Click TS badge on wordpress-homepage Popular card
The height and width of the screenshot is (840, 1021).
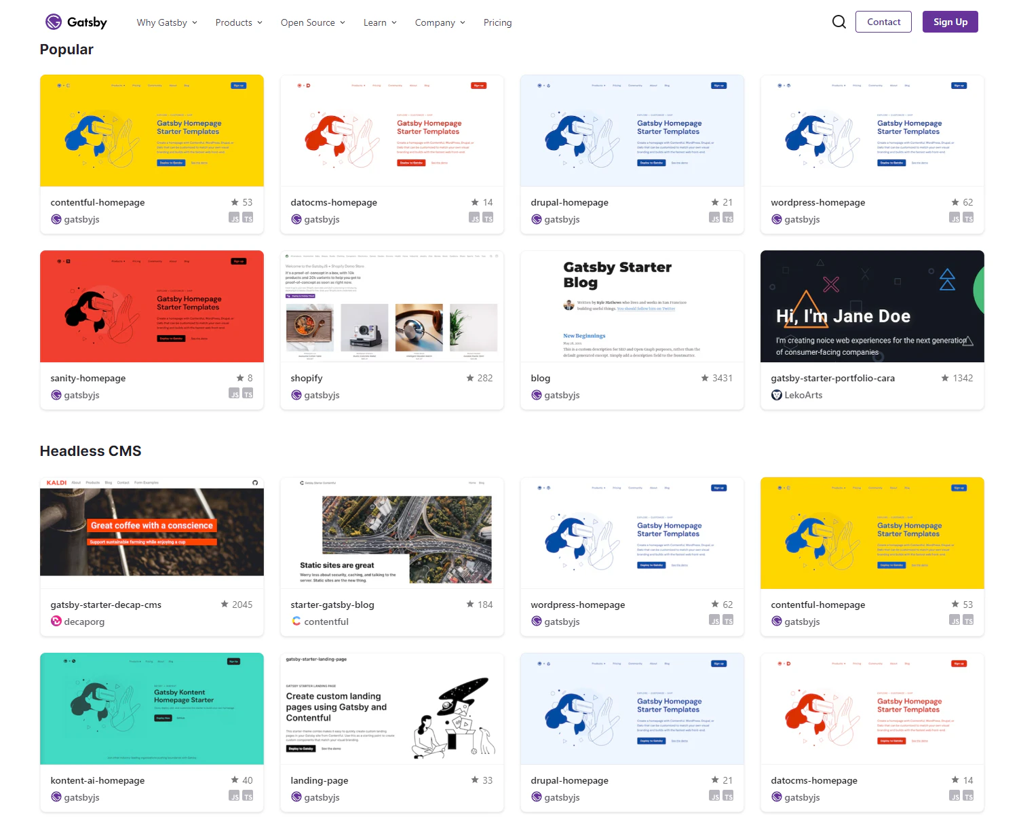click(968, 218)
